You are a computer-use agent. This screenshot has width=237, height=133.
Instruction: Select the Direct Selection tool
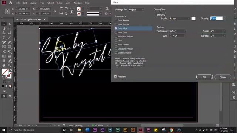coord(10,24)
